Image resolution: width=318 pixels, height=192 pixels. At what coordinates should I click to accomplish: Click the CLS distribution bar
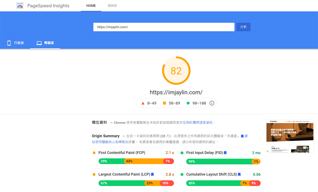[223, 183]
